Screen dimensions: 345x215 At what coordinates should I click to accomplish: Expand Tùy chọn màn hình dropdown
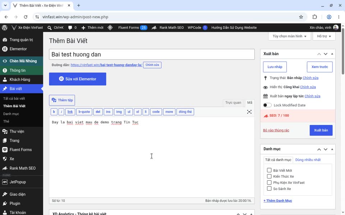click(x=289, y=36)
